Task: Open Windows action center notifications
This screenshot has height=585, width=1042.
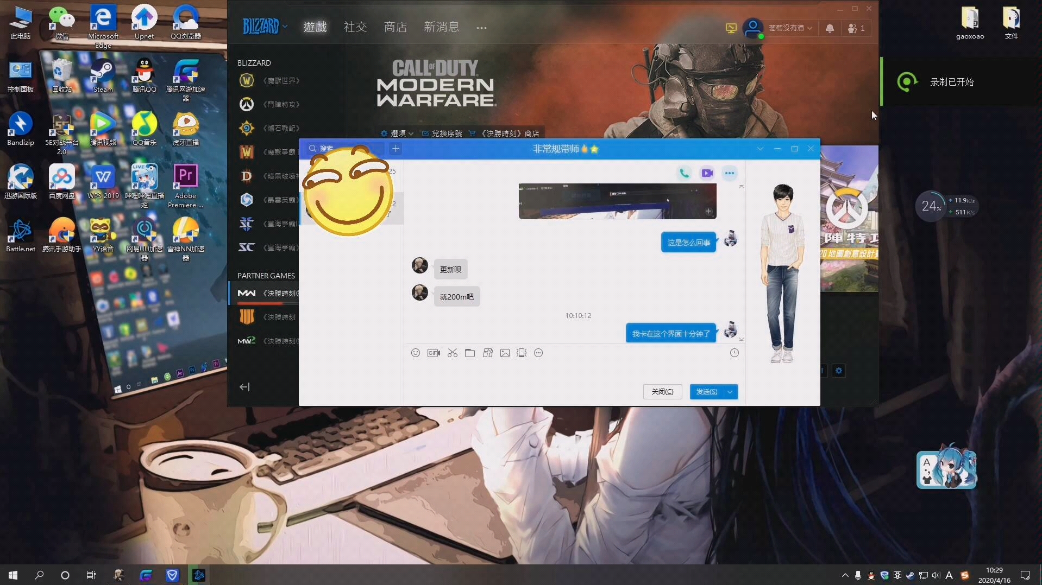Action: (1025, 575)
